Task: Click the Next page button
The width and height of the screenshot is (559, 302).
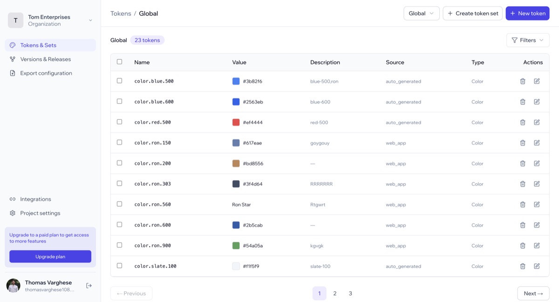Action: point(533,294)
